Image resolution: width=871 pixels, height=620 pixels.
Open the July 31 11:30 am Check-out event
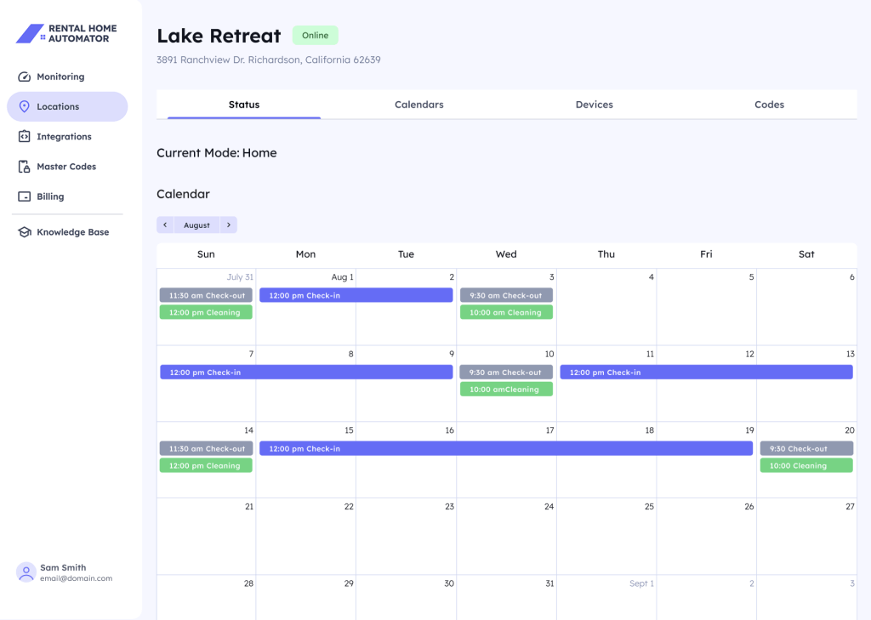point(206,295)
